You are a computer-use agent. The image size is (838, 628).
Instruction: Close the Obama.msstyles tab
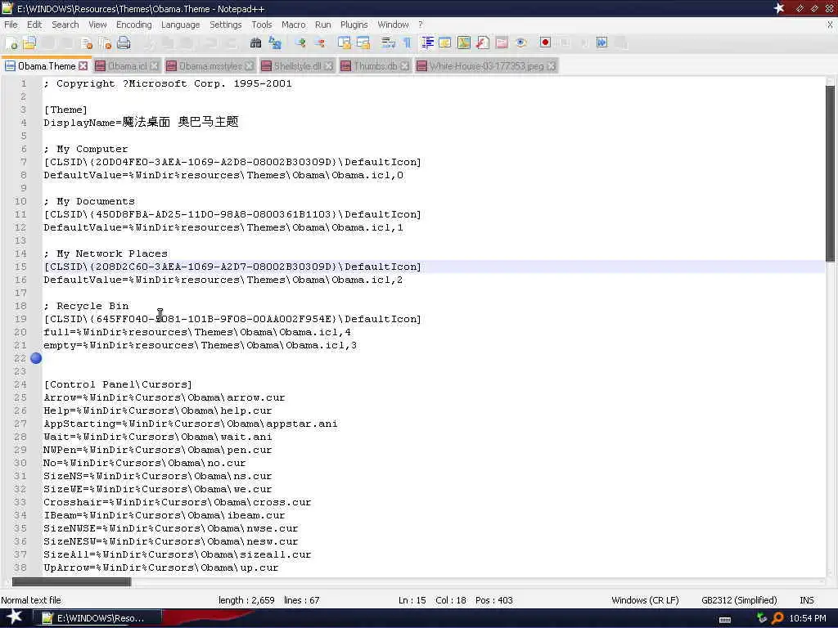click(x=249, y=65)
